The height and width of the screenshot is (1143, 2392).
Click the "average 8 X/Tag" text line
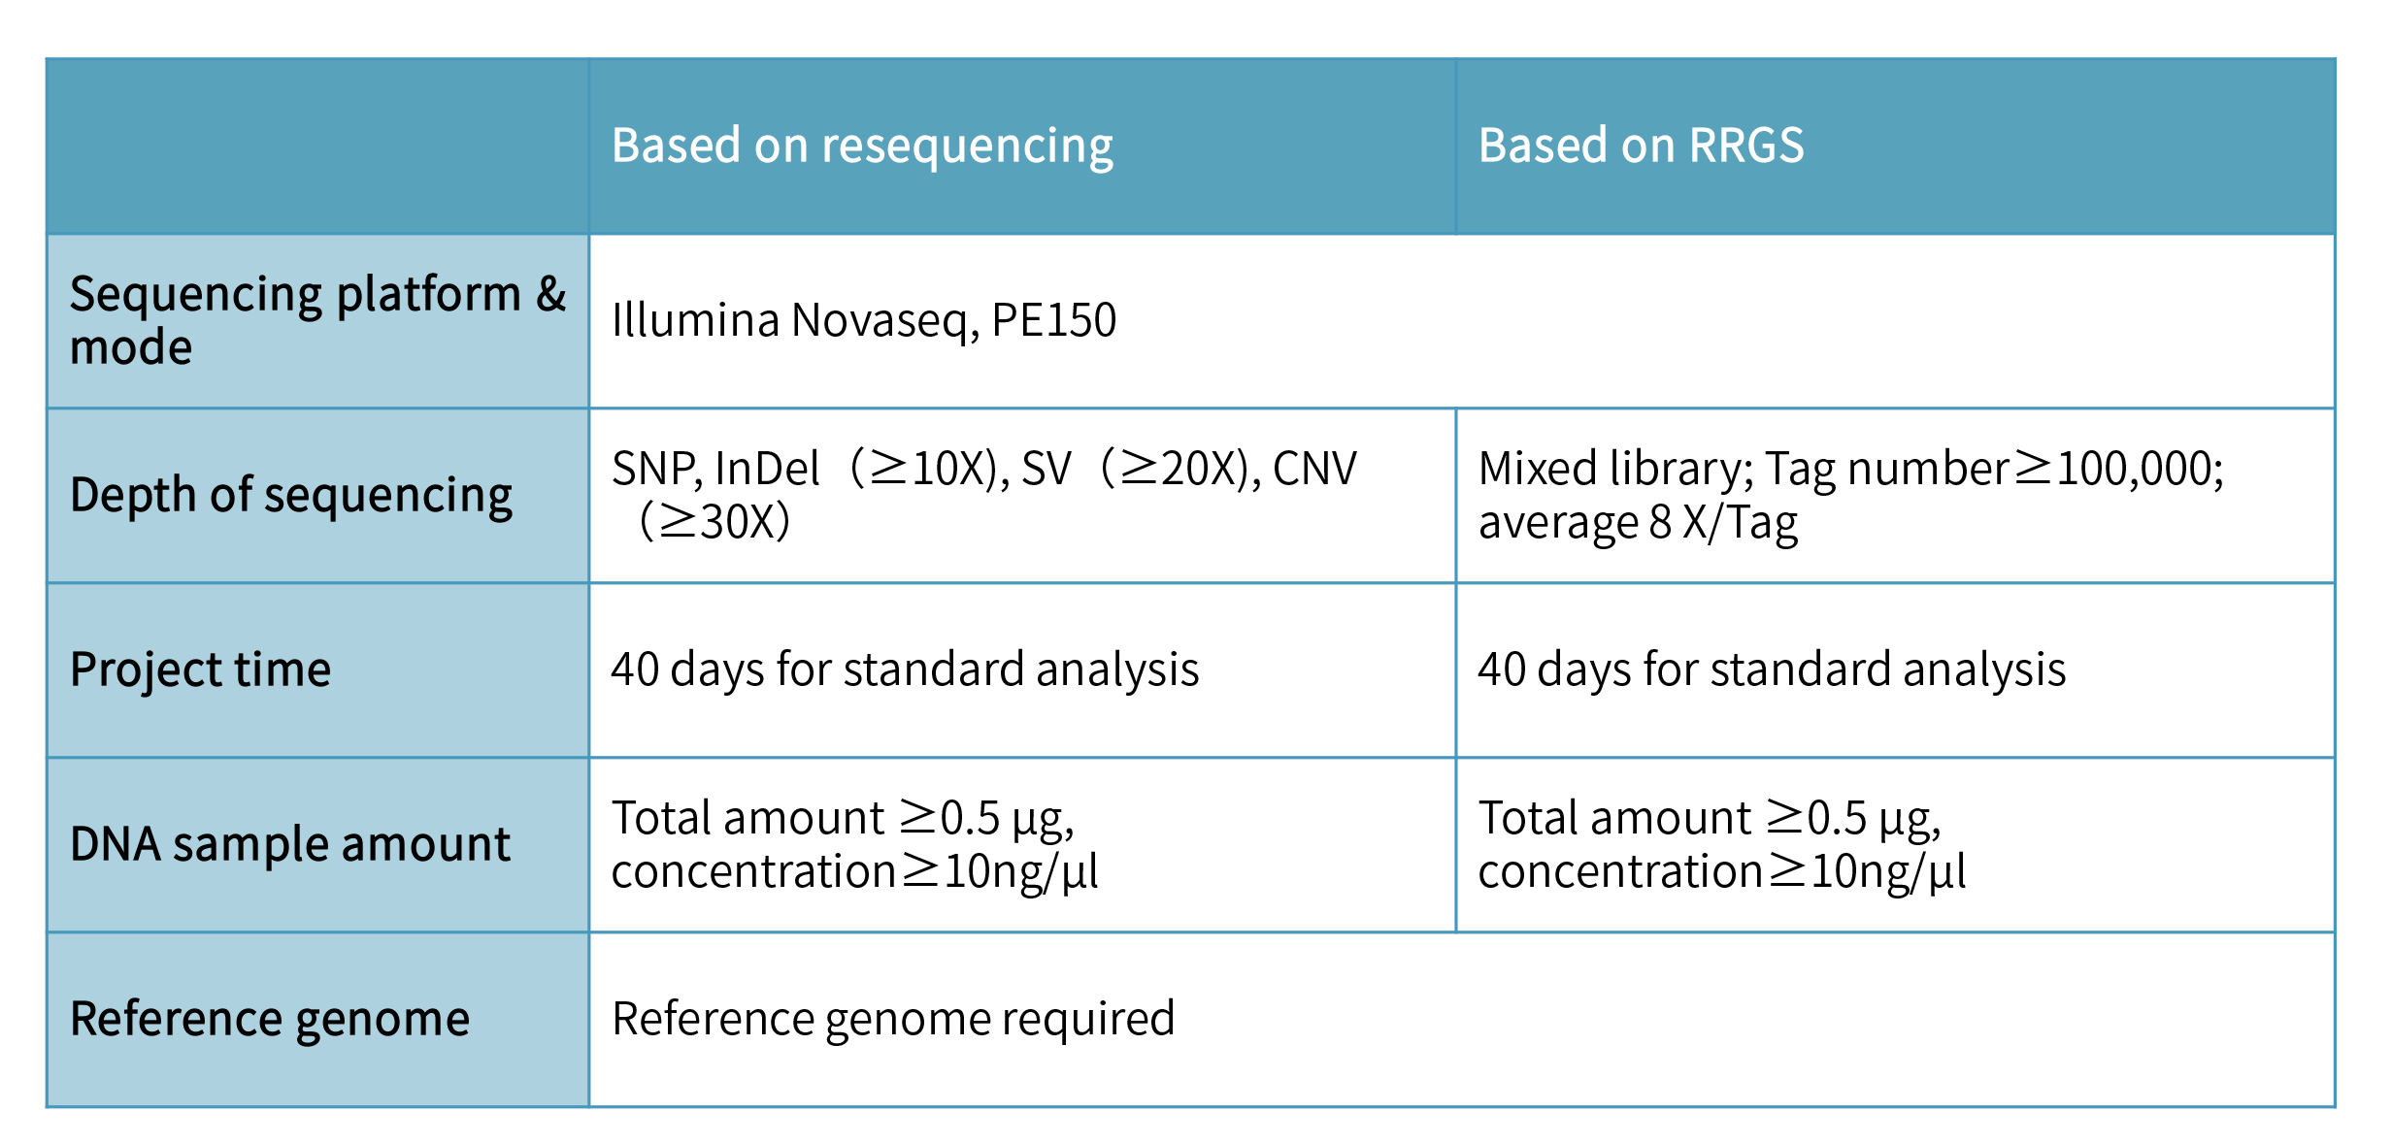click(x=1638, y=522)
